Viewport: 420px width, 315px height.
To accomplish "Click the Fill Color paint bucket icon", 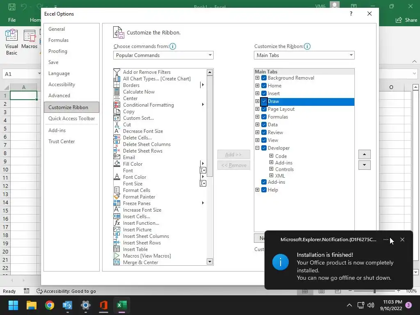I will (117, 164).
